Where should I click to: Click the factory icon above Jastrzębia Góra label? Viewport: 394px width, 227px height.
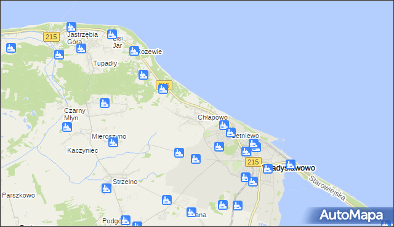click(x=71, y=27)
